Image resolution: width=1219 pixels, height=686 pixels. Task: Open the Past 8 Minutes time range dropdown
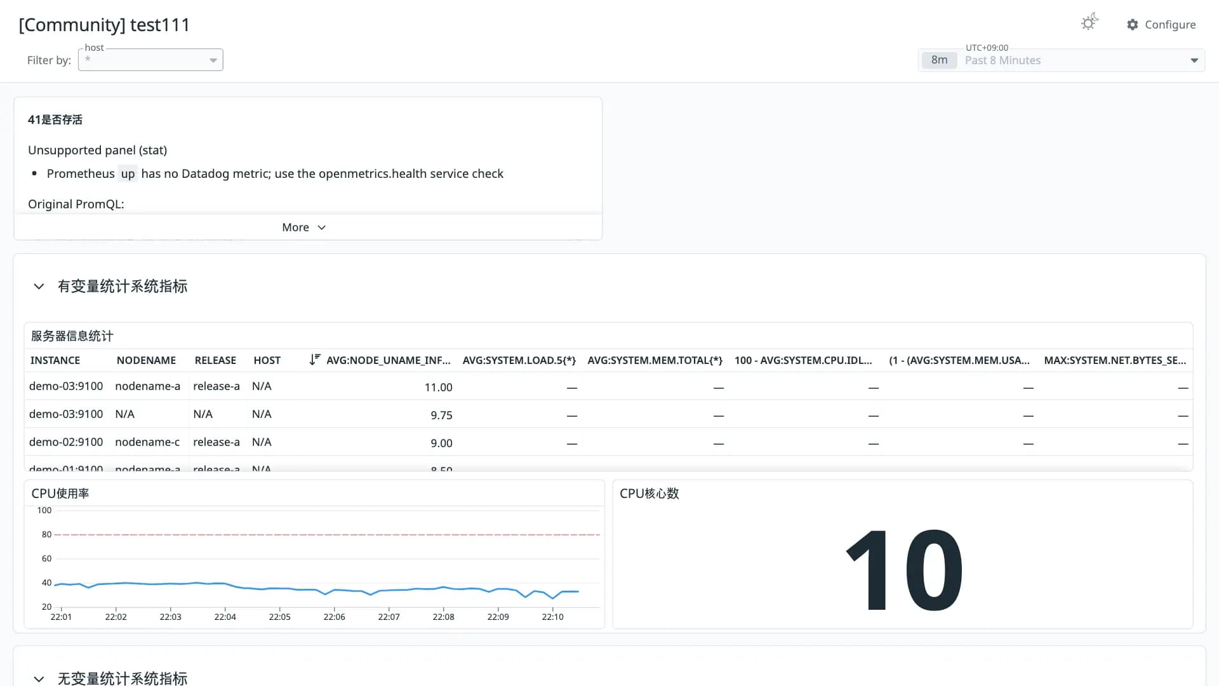coord(1061,60)
